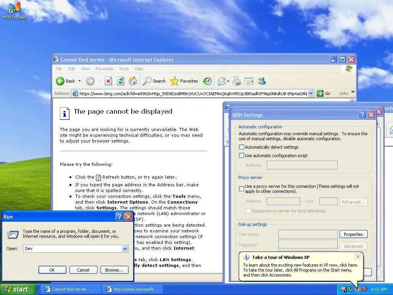The height and width of the screenshot is (295, 393).
Task: Click the dial-up Password field
Action: (x=308, y=244)
